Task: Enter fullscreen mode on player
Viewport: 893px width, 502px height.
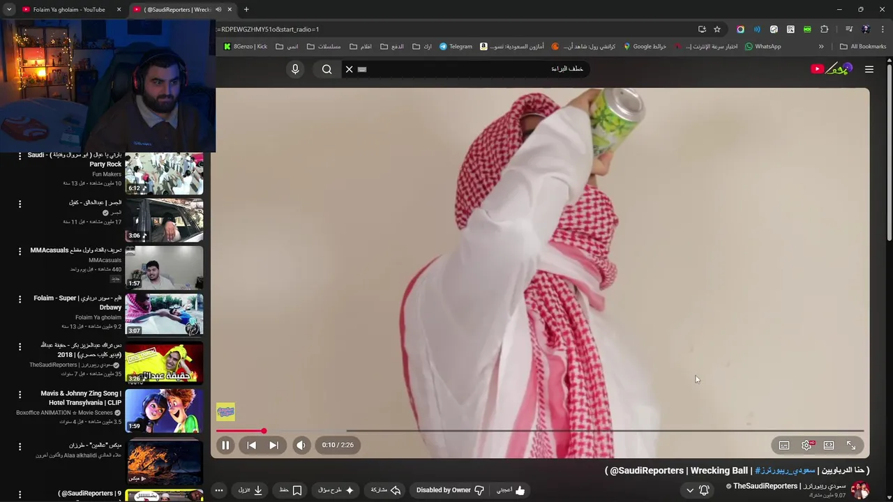Action: [x=851, y=445]
